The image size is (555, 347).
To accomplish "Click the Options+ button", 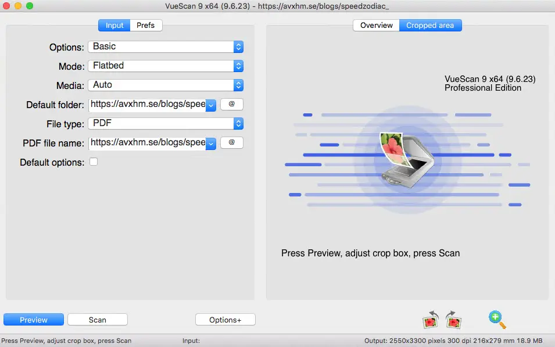I will [x=225, y=320].
